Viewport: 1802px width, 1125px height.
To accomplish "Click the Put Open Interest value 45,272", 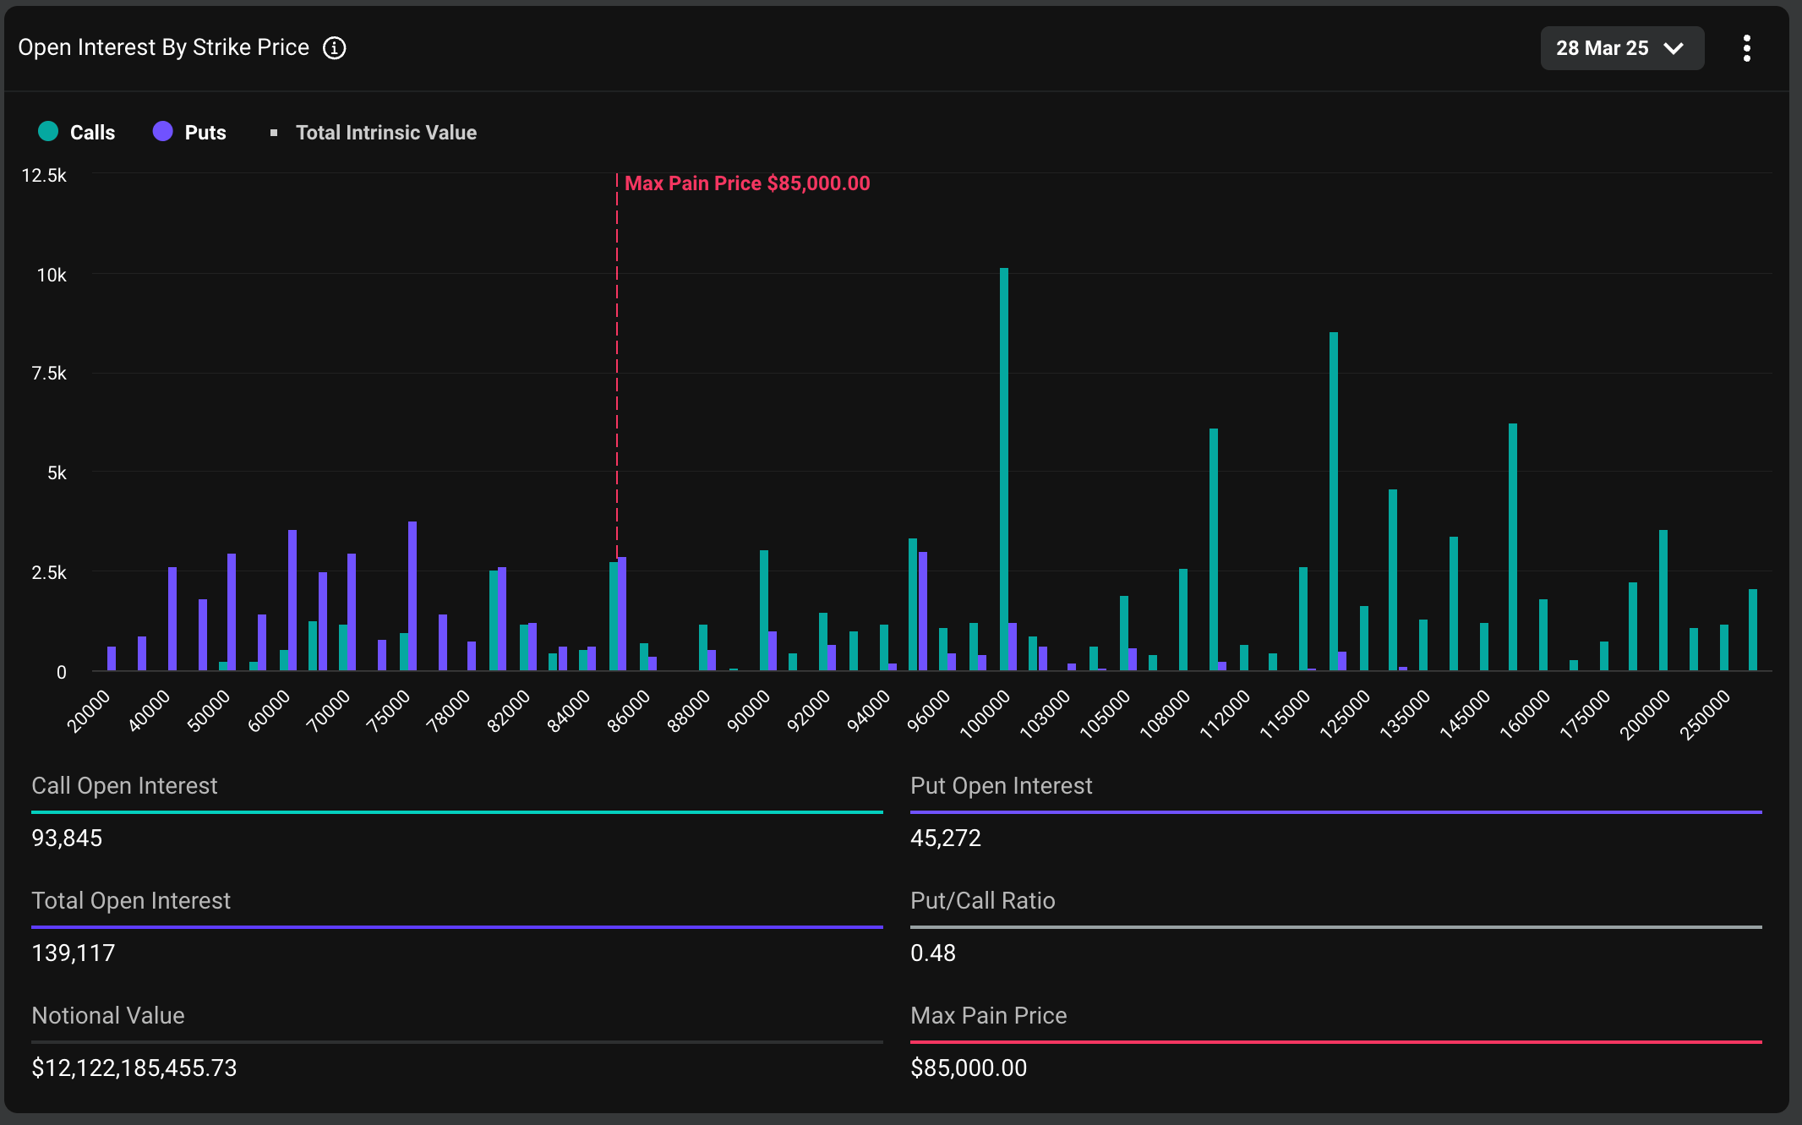I will pyautogui.click(x=946, y=838).
